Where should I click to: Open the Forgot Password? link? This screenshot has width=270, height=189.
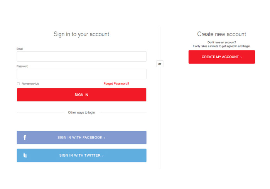[x=116, y=84]
